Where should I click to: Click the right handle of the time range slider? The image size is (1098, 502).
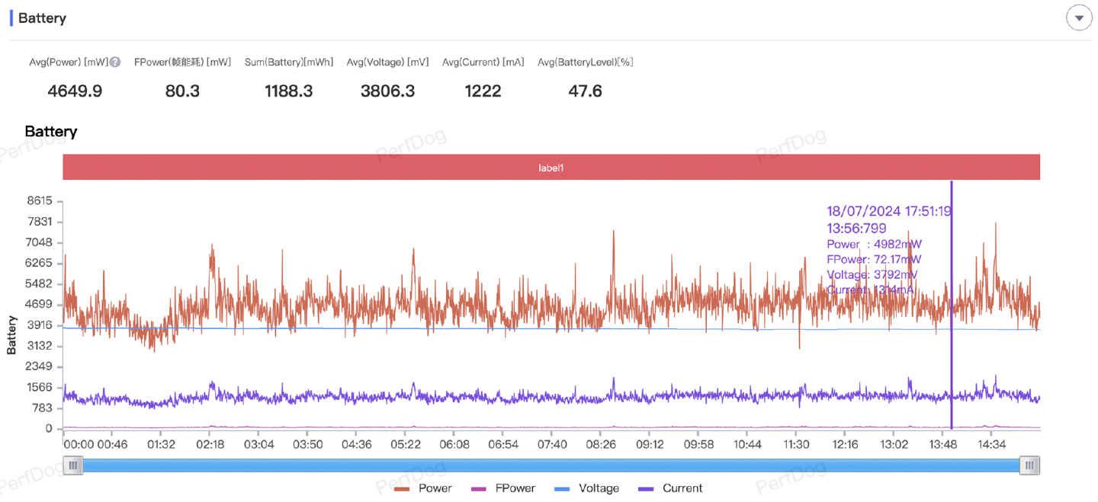(1029, 465)
